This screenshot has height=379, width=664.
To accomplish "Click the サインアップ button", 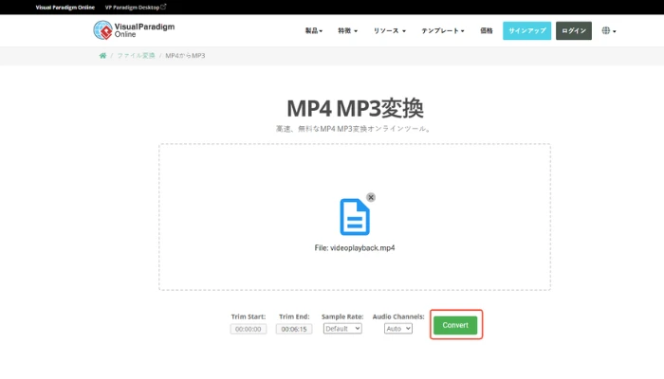I will (526, 30).
